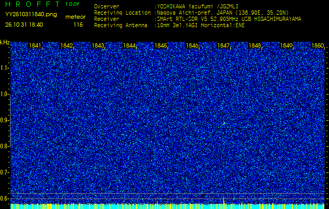Click the date stamp 25.10.31 18:40
The image size is (329, 209).
[24, 25]
